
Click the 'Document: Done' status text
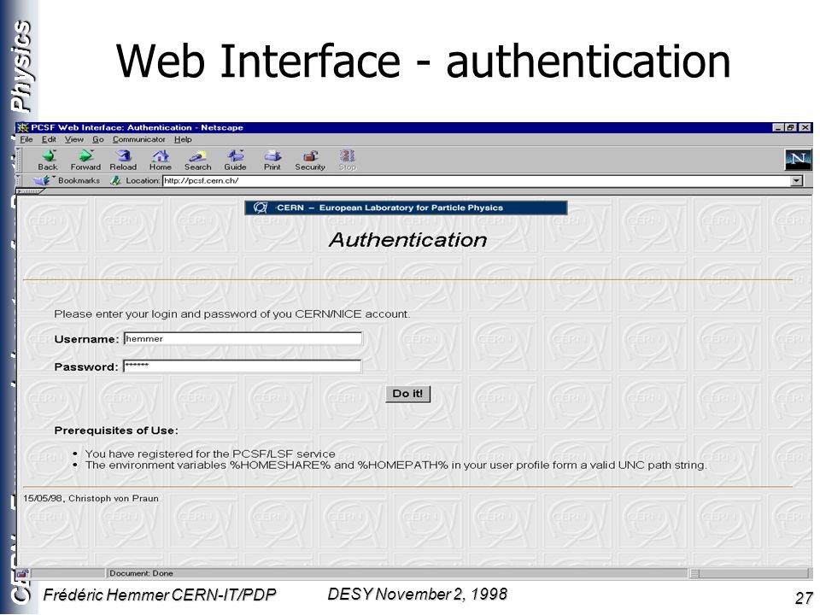click(141, 573)
